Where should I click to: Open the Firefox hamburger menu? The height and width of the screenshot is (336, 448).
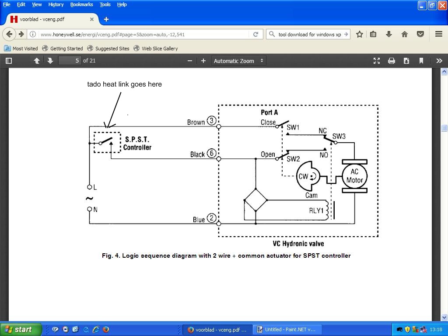pos(438,34)
